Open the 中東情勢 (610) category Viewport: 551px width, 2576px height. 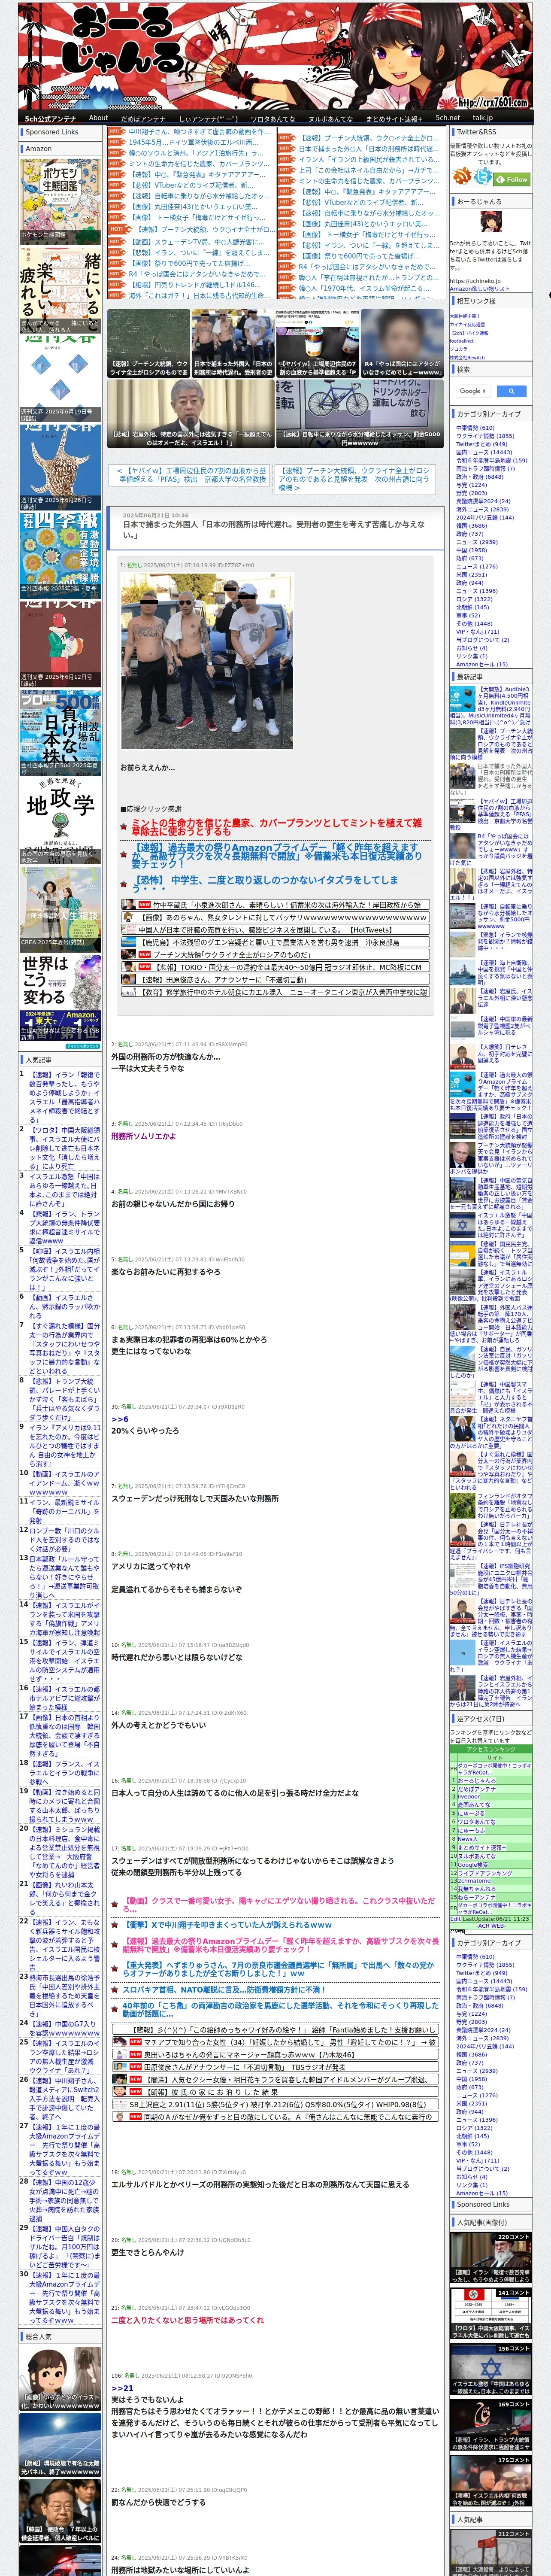(475, 428)
